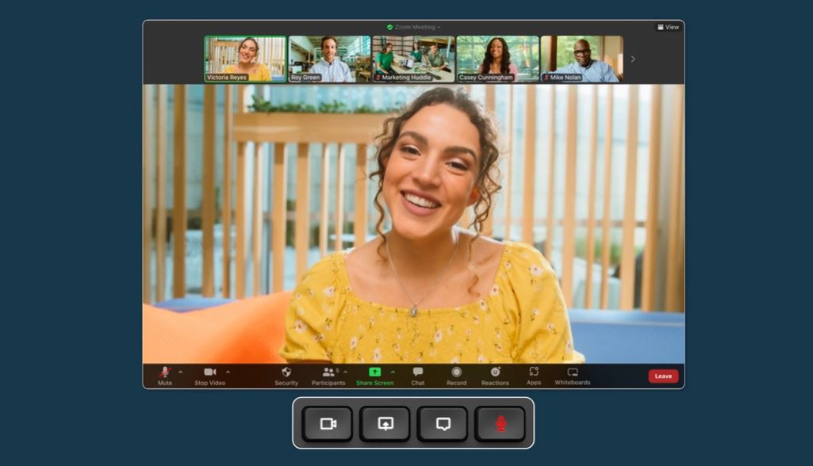Screen dimensions: 813x466
Task: Open the Participants panel
Action: (327, 375)
